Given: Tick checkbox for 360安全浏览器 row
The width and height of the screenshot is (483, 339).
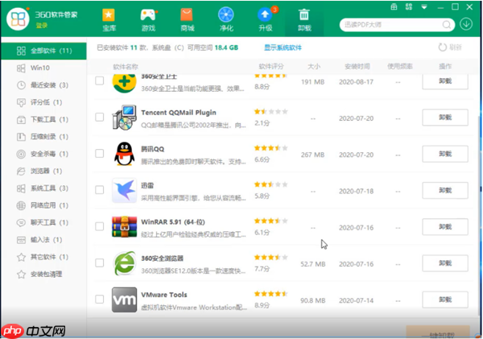Looking at the screenshot, I should point(100,263).
